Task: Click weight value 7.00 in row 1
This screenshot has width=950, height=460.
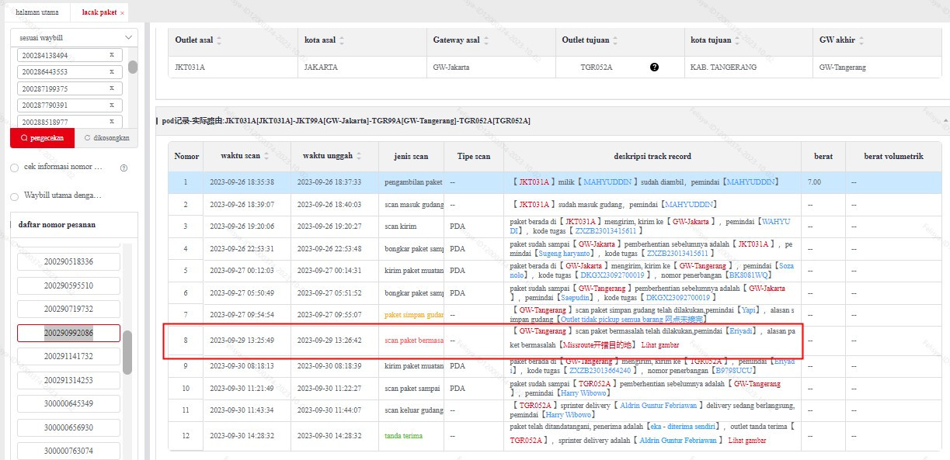Action: point(814,182)
